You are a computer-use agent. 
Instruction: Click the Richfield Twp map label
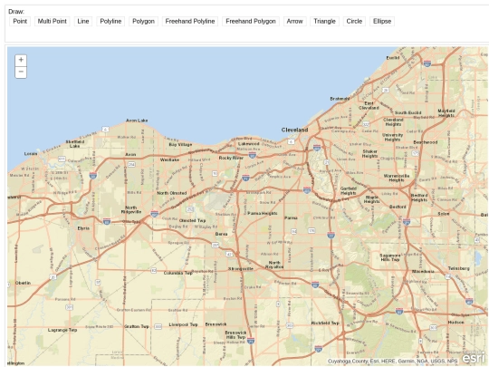[325, 323]
